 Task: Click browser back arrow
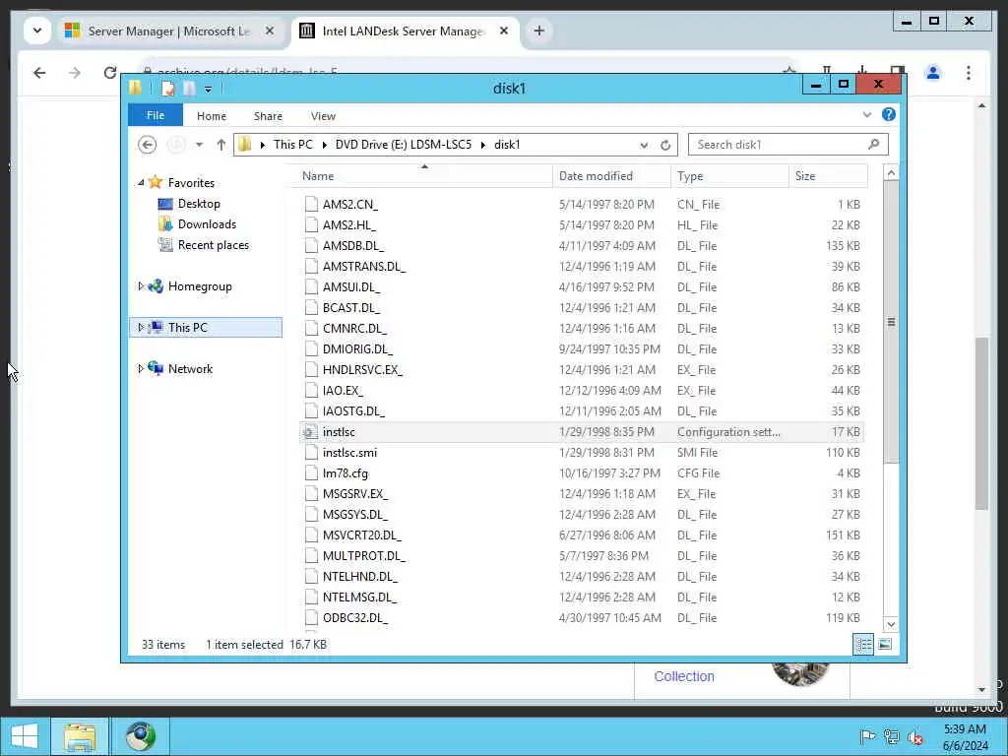point(39,73)
